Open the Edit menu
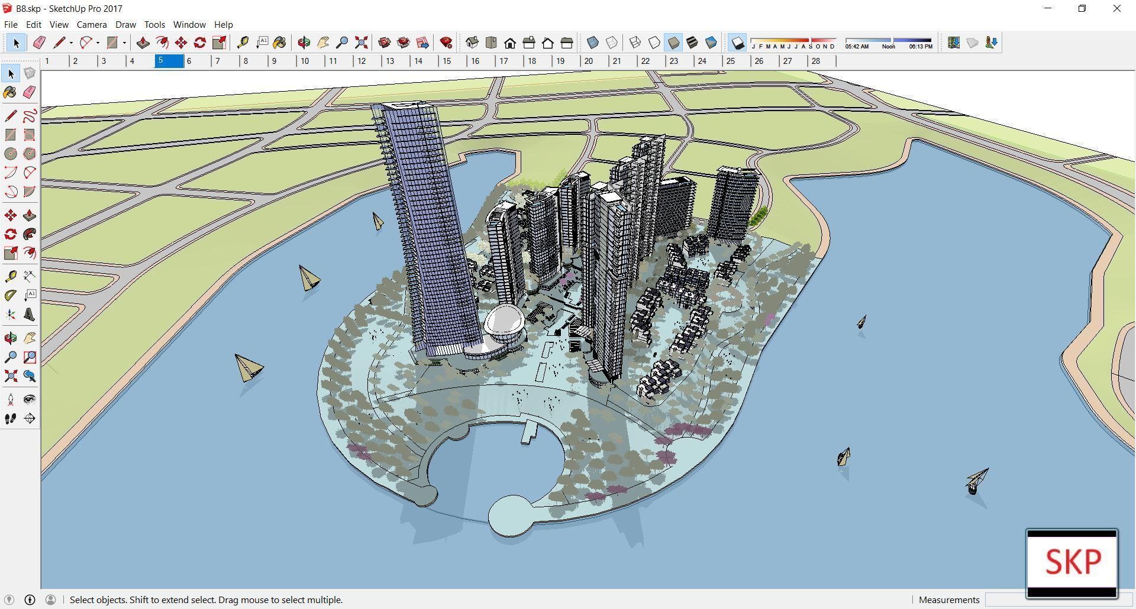Viewport: 1136px width, 609px height. click(33, 24)
